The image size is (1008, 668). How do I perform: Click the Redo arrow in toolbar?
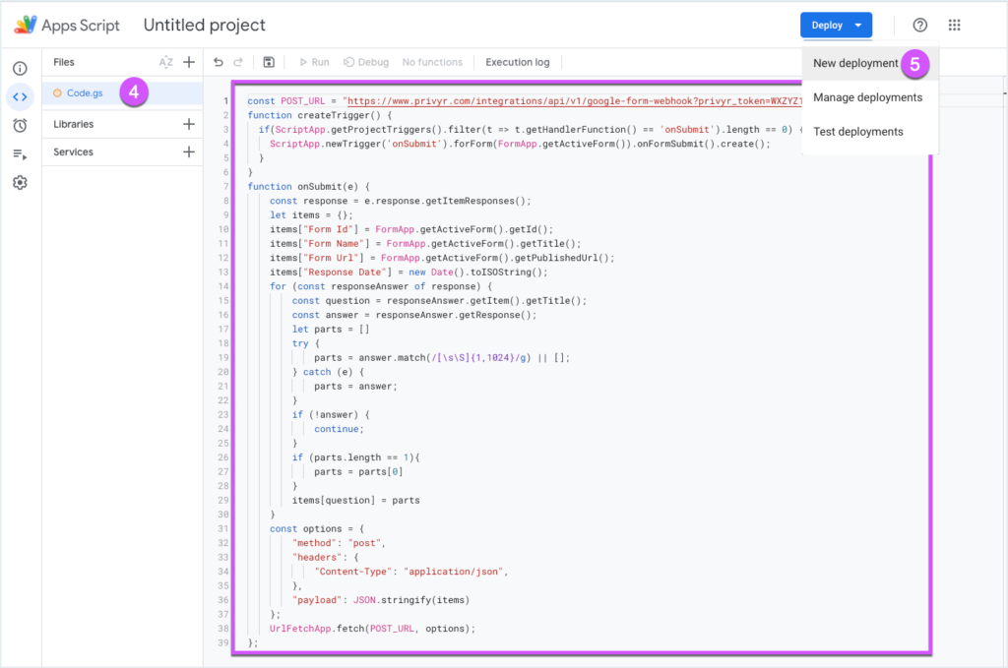click(238, 62)
